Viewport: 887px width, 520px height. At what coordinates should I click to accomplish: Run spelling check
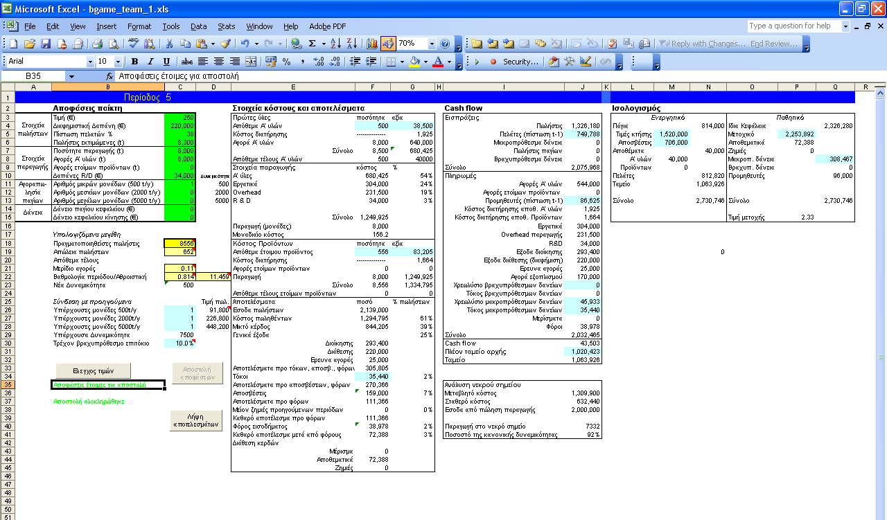[133, 44]
